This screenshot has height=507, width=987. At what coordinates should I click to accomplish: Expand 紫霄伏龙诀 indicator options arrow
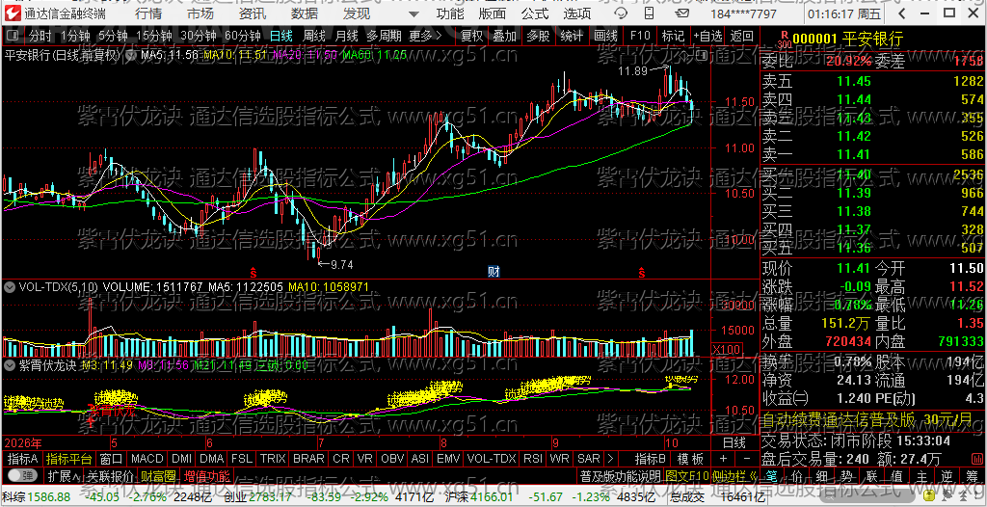(x=9, y=364)
